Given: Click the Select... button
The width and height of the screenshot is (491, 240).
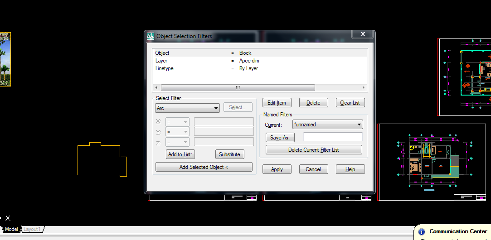Looking at the screenshot, I should tap(238, 107).
